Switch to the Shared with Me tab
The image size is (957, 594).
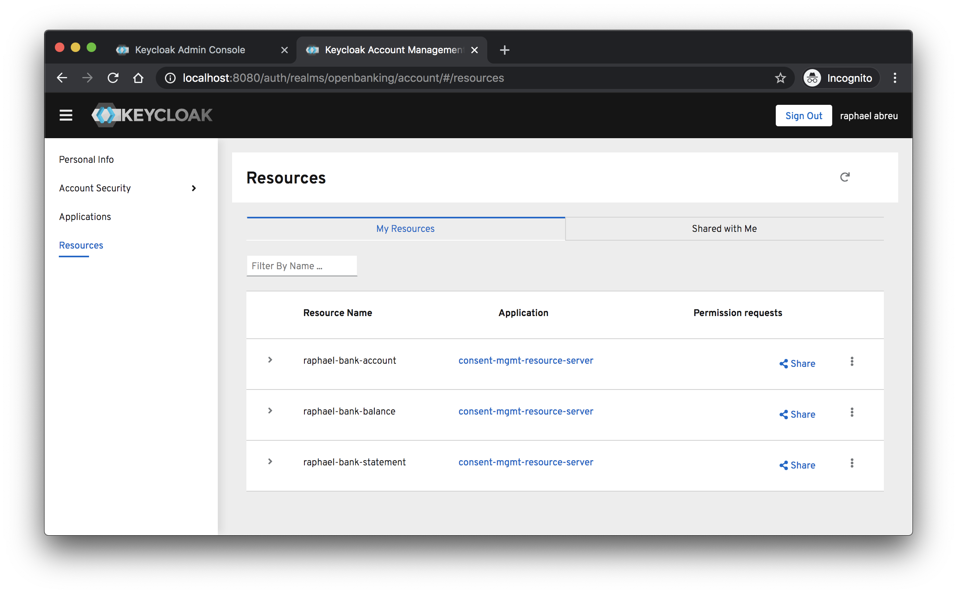[724, 229]
